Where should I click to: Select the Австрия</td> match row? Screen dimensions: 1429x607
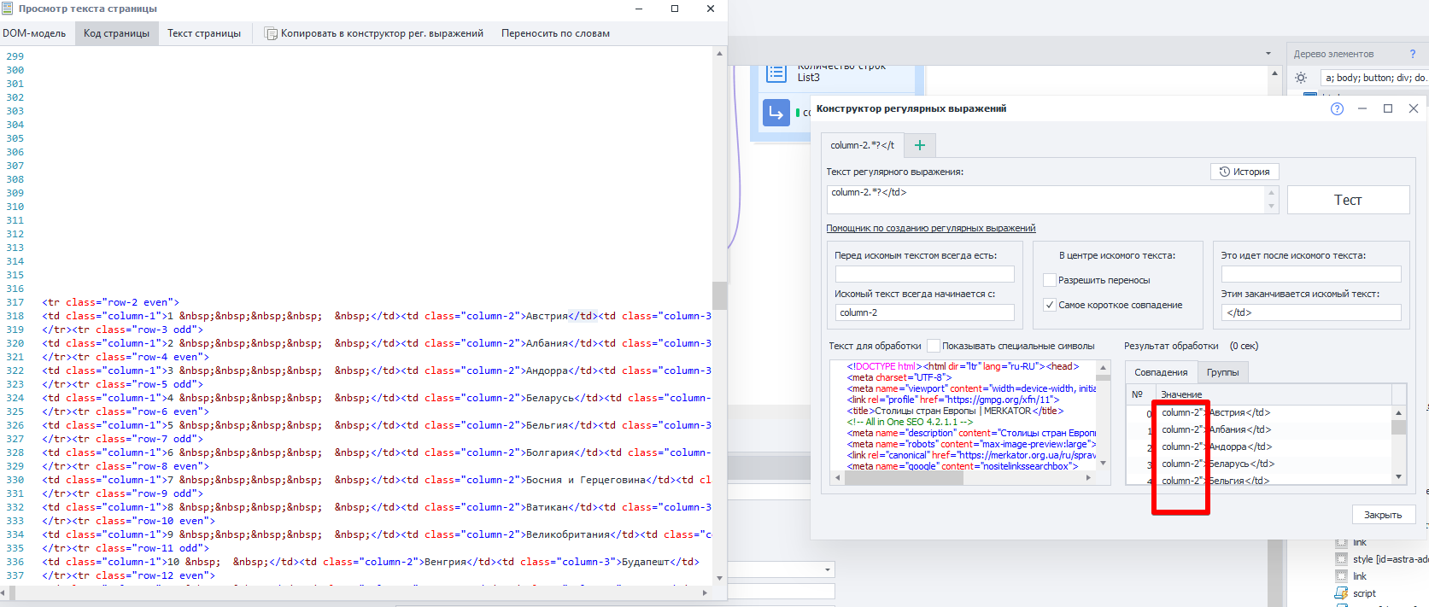pos(1259,412)
